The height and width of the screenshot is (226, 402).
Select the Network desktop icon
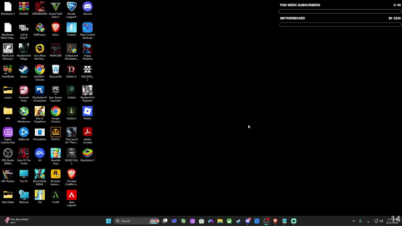tap(24, 197)
